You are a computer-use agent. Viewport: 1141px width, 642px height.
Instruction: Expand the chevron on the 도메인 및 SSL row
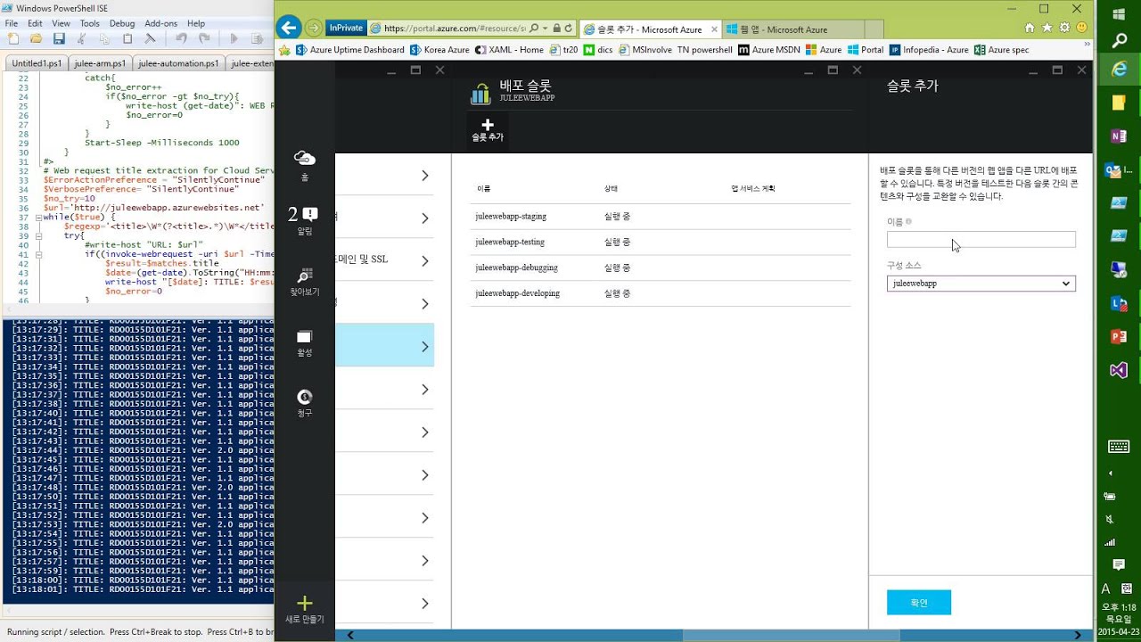pyautogui.click(x=425, y=261)
